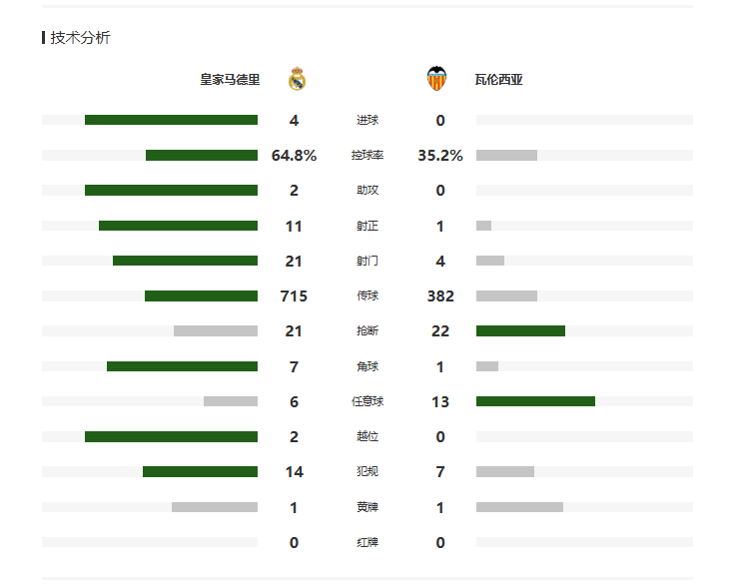Click Valencia's green 任意球 free kick bar
The width and height of the screenshot is (730, 585).
point(535,401)
